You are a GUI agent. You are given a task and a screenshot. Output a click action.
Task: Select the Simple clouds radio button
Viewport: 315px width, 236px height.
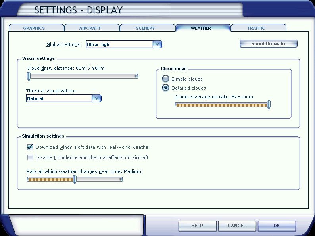click(165, 79)
